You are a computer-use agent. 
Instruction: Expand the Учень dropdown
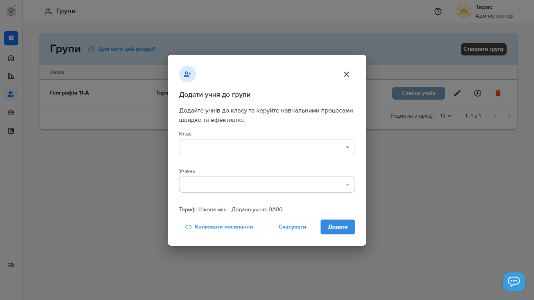[267, 185]
